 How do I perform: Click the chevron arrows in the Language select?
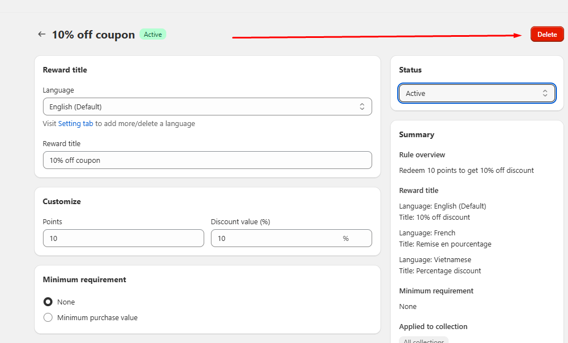coord(362,107)
